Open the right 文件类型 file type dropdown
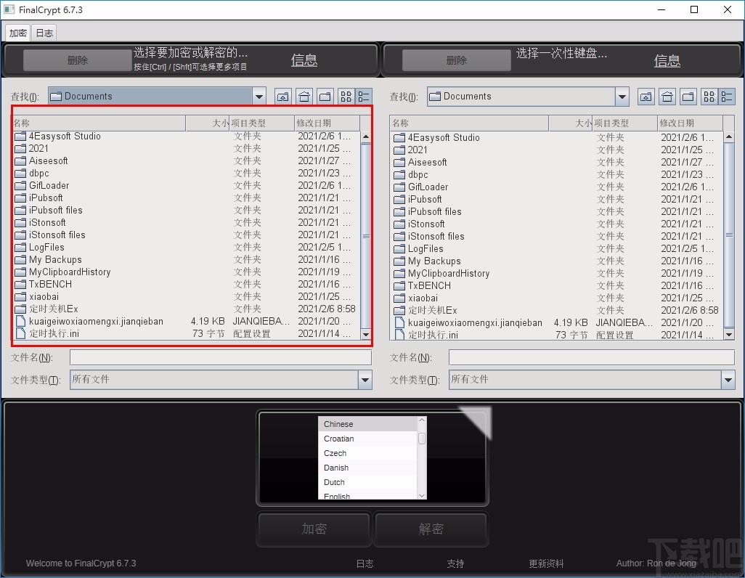The height and width of the screenshot is (578, 745). [x=728, y=379]
